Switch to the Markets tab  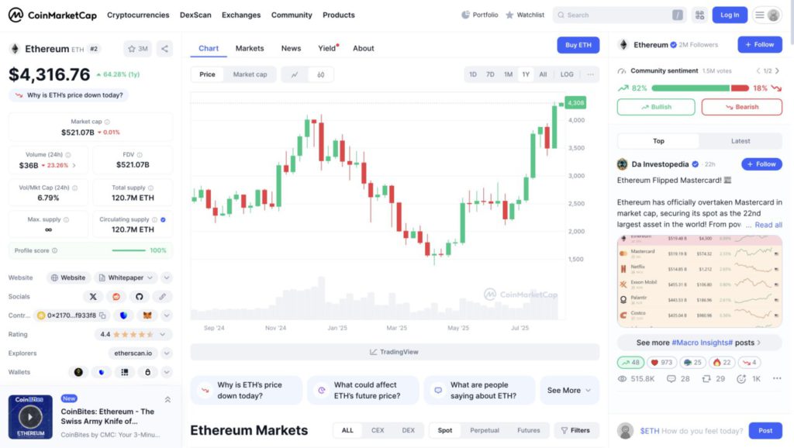250,48
